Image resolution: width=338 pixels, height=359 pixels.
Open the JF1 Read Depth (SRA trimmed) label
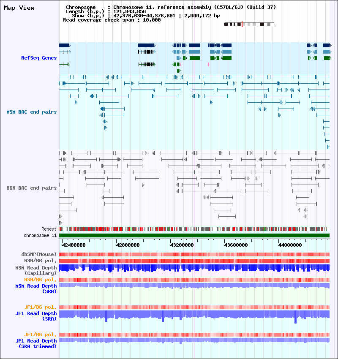click(36, 344)
